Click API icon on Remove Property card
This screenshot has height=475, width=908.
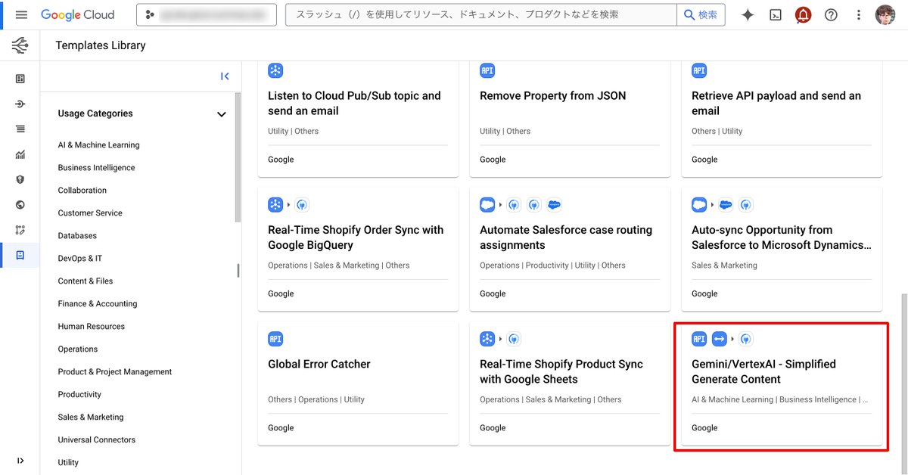click(x=487, y=70)
